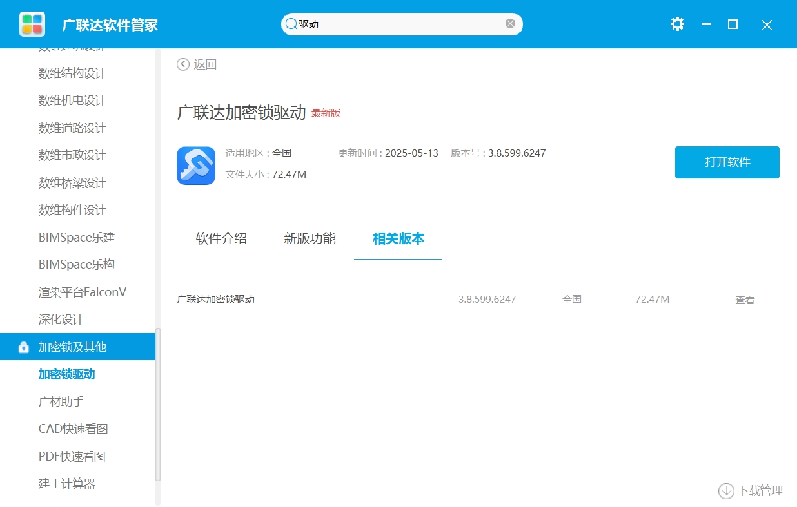
Task: Click the 广联达加密锁驱动 product icon
Action: point(196,166)
